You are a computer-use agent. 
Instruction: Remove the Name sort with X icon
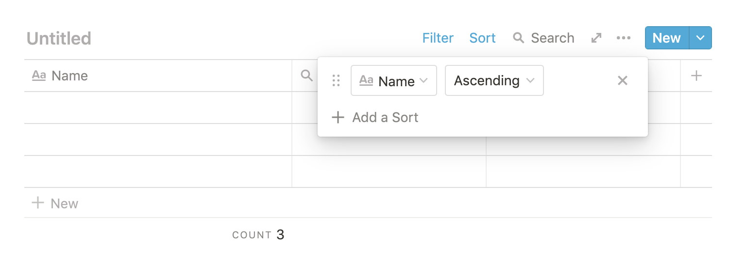click(623, 80)
